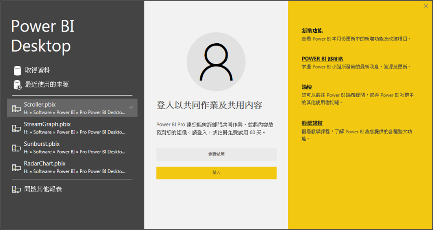433x230 pixels.
Task: Click the open other reports icon
Action: coord(16,189)
